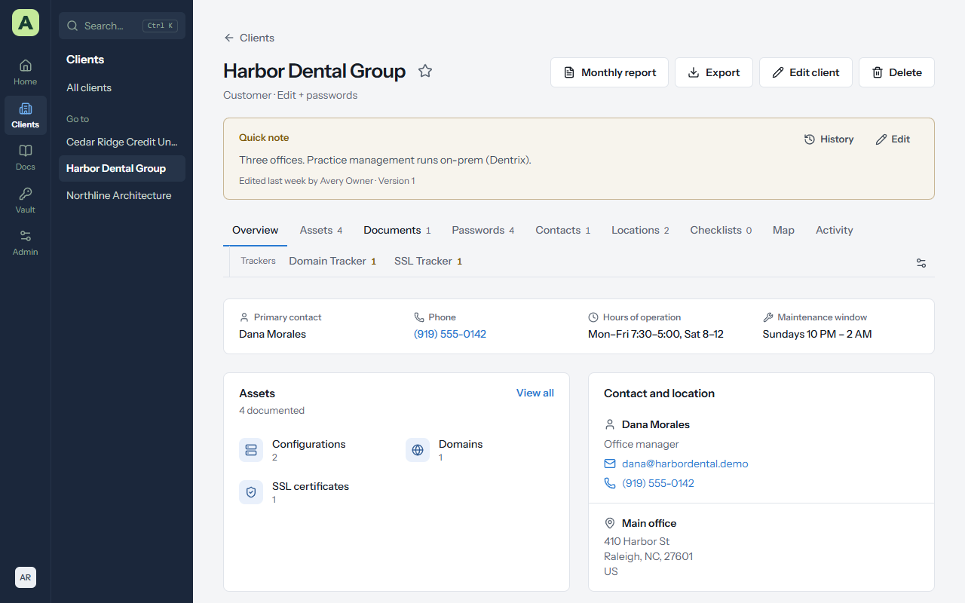The height and width of the screenshot is (603, 965).
Task: Switch to the Documents tab
Action: click(397, 230)
